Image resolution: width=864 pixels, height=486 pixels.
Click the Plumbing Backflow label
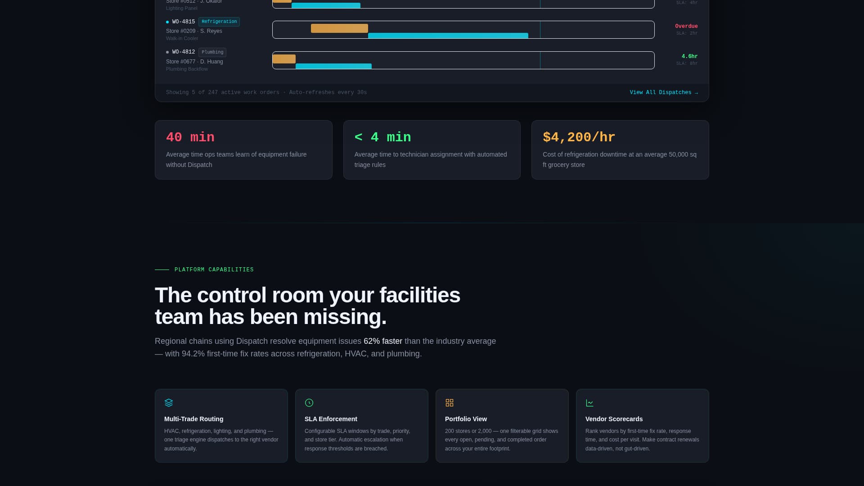[x=187, y=69]
